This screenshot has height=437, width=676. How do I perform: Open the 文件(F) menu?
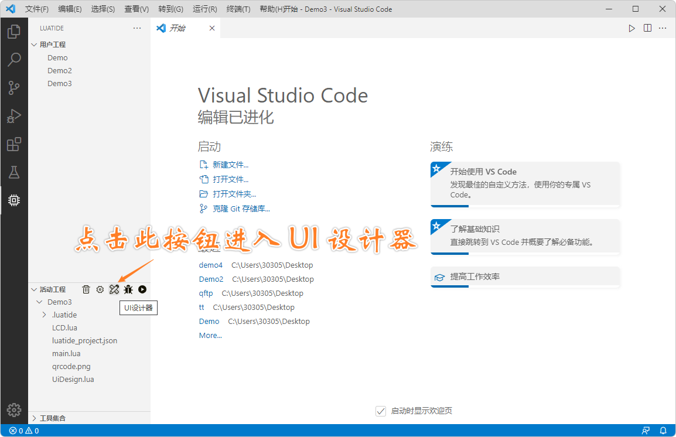(x=37, y=9)
